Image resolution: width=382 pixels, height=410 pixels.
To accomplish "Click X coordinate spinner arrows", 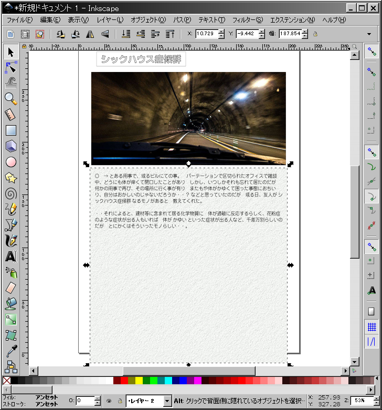I will (x=221, y=34).
